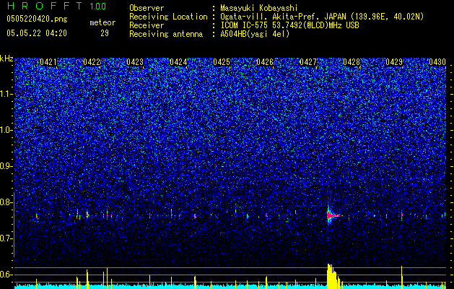Click time marker 0422
The height and width of the screenshot is (289, 454).
click(92, 62)
